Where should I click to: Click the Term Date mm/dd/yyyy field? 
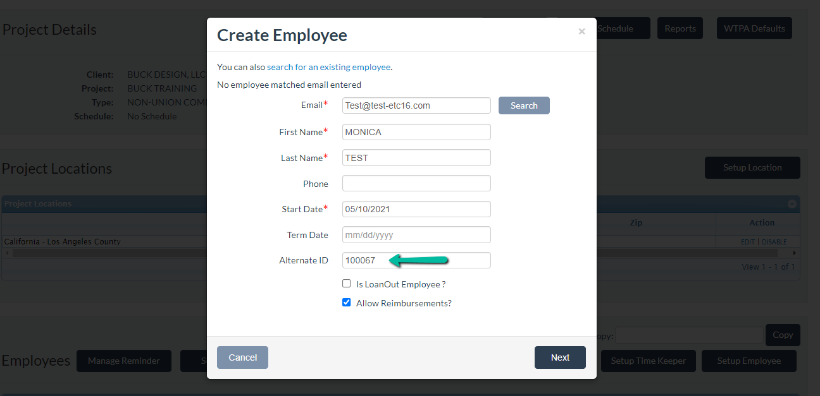[416, 234]
